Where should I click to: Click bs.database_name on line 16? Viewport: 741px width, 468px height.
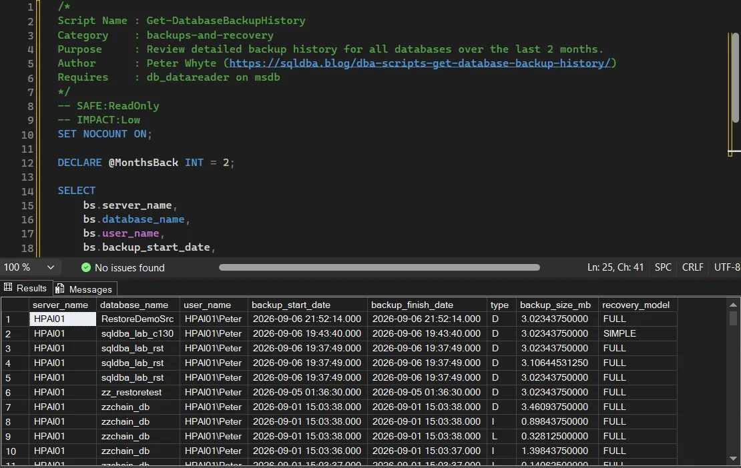point(136,219)
